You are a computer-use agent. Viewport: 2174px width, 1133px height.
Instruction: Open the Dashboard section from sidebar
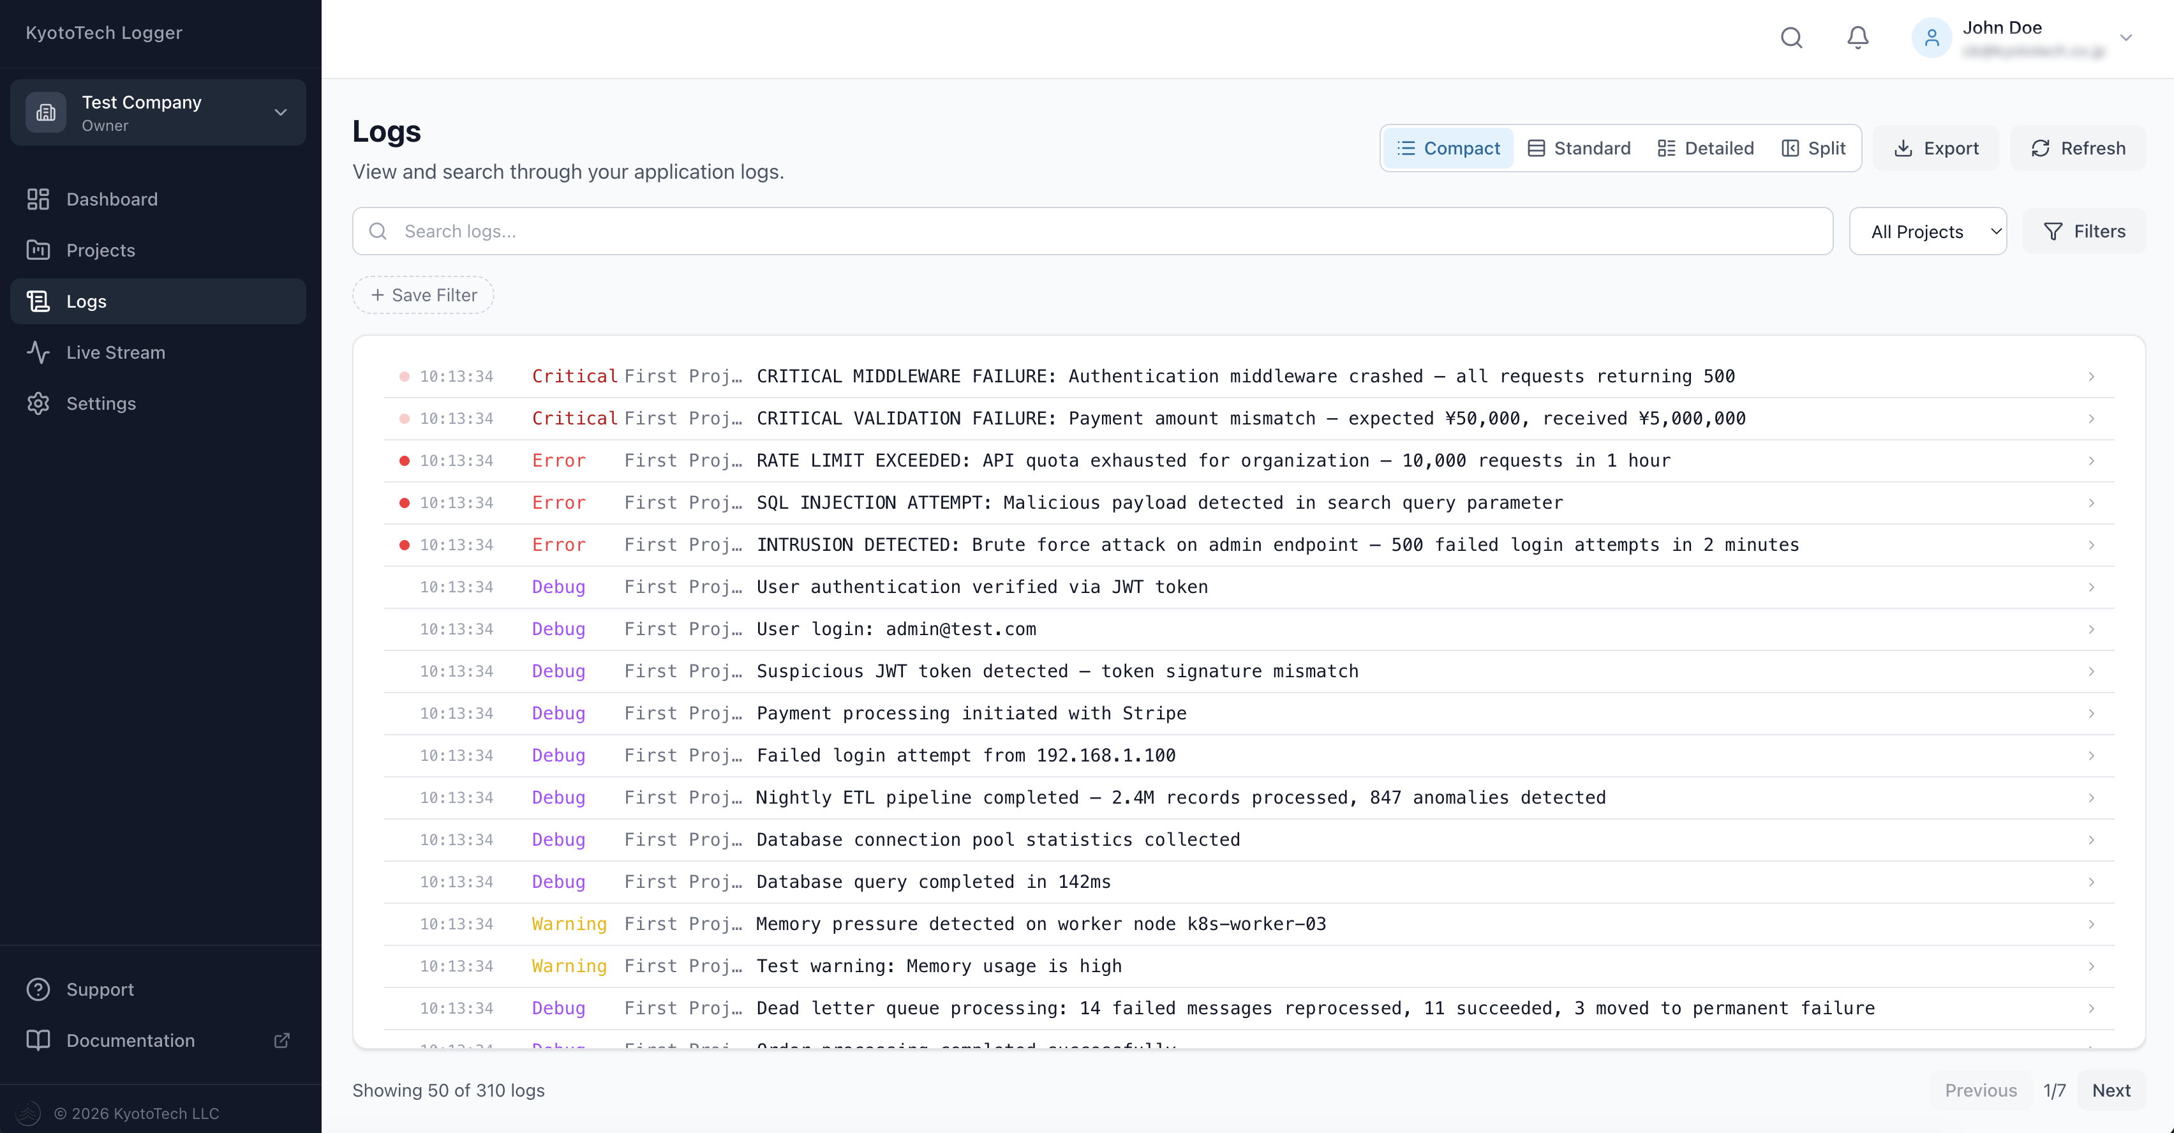coord(113,199)
